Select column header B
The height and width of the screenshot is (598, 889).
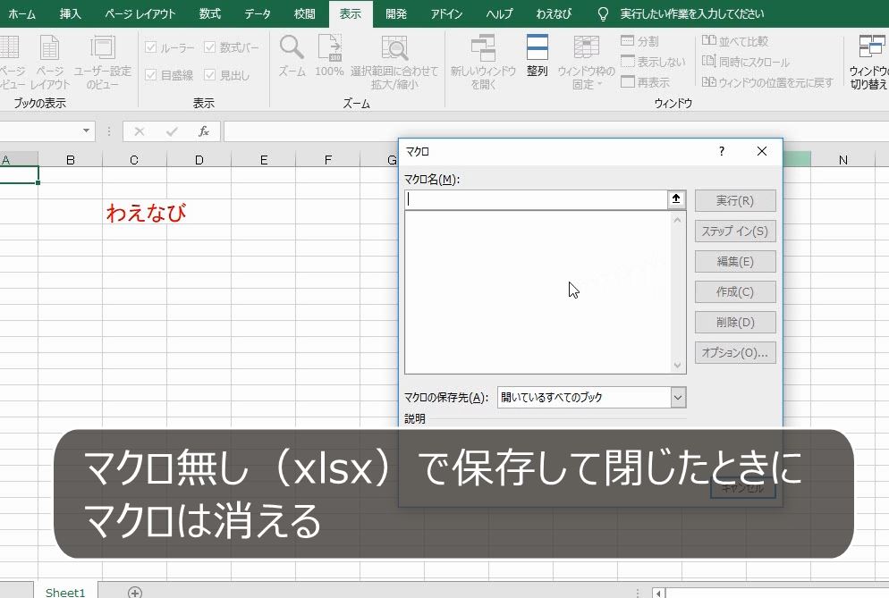click(x=71, y=160)
